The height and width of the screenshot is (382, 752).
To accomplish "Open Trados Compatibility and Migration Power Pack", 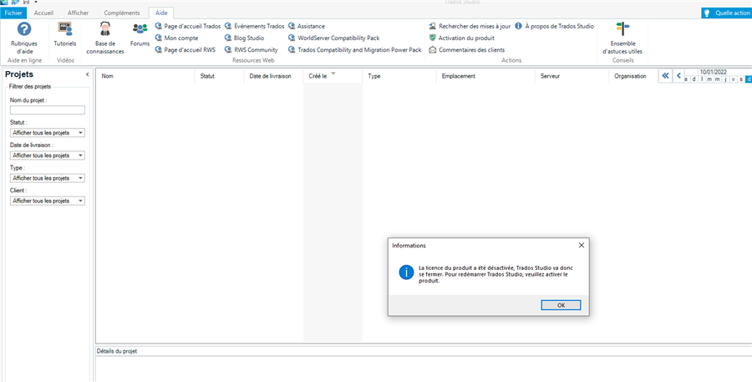I will point(354,50).
